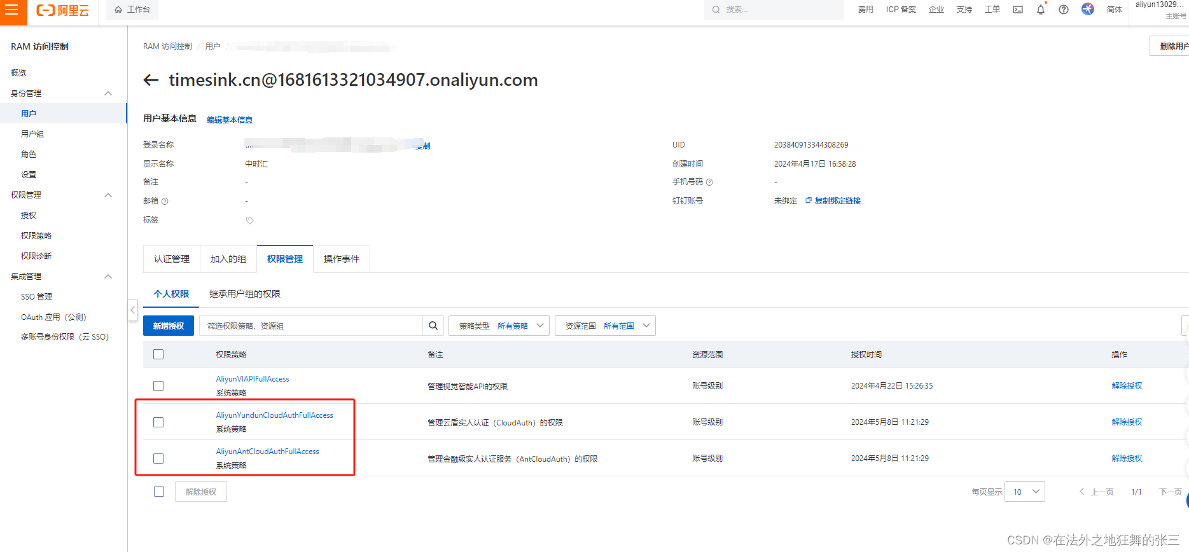The width and height of the screenshot is (1189, 552).
Task: Click the 工单 top menu item
Action: click(992, 10)
